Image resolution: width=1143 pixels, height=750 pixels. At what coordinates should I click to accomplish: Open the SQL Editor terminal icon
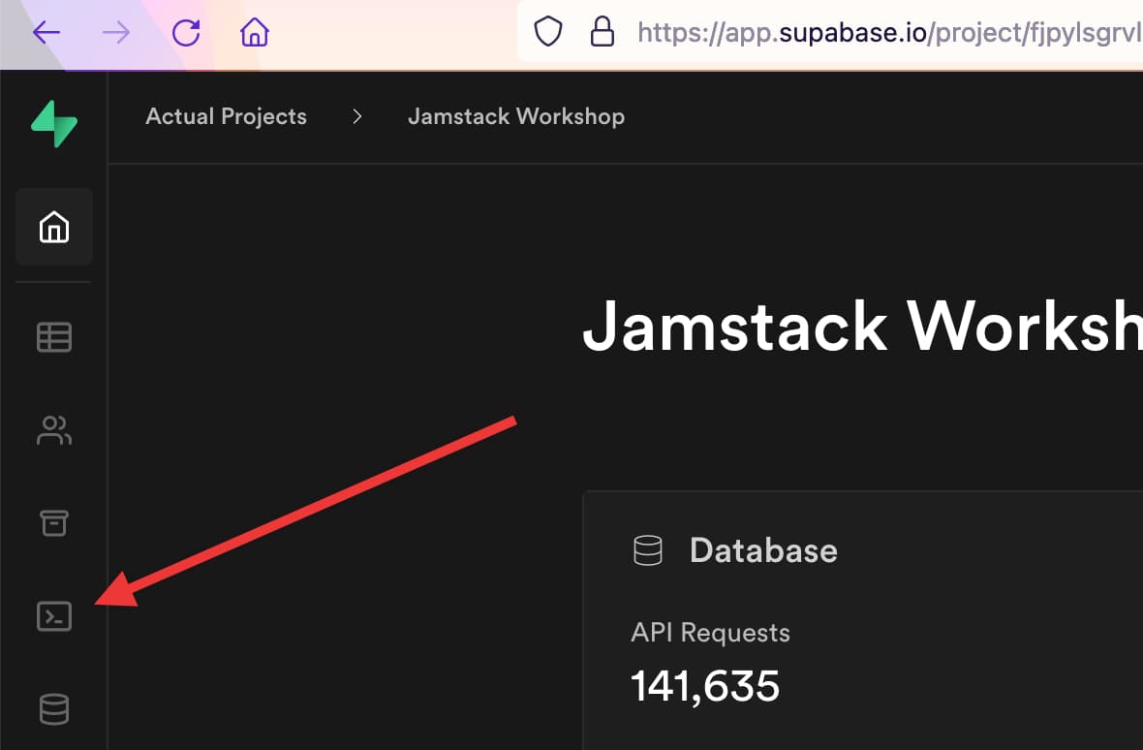point(54,616)
